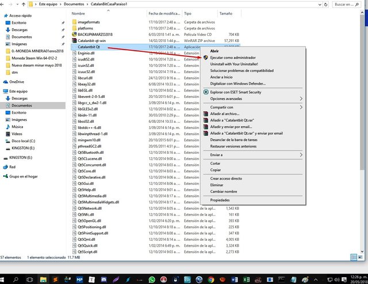
Task: Choose 'Desanclar de la barra de tareas'
Action: tap(233, 139)
